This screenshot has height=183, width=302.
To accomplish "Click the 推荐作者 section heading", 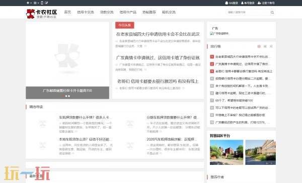I will (x=217, y=177).
